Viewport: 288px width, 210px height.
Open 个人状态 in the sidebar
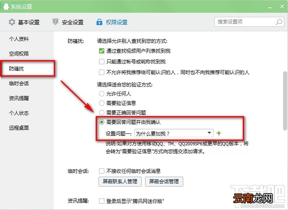pos(19,113)
